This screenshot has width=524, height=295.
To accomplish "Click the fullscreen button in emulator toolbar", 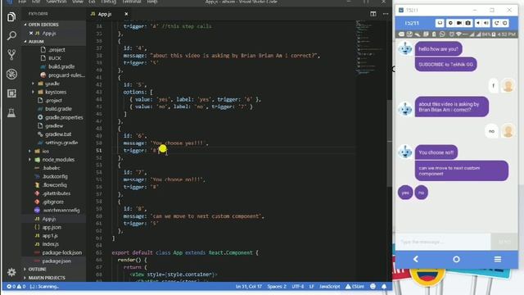I will pyautogui.click(x=440, y=23).
